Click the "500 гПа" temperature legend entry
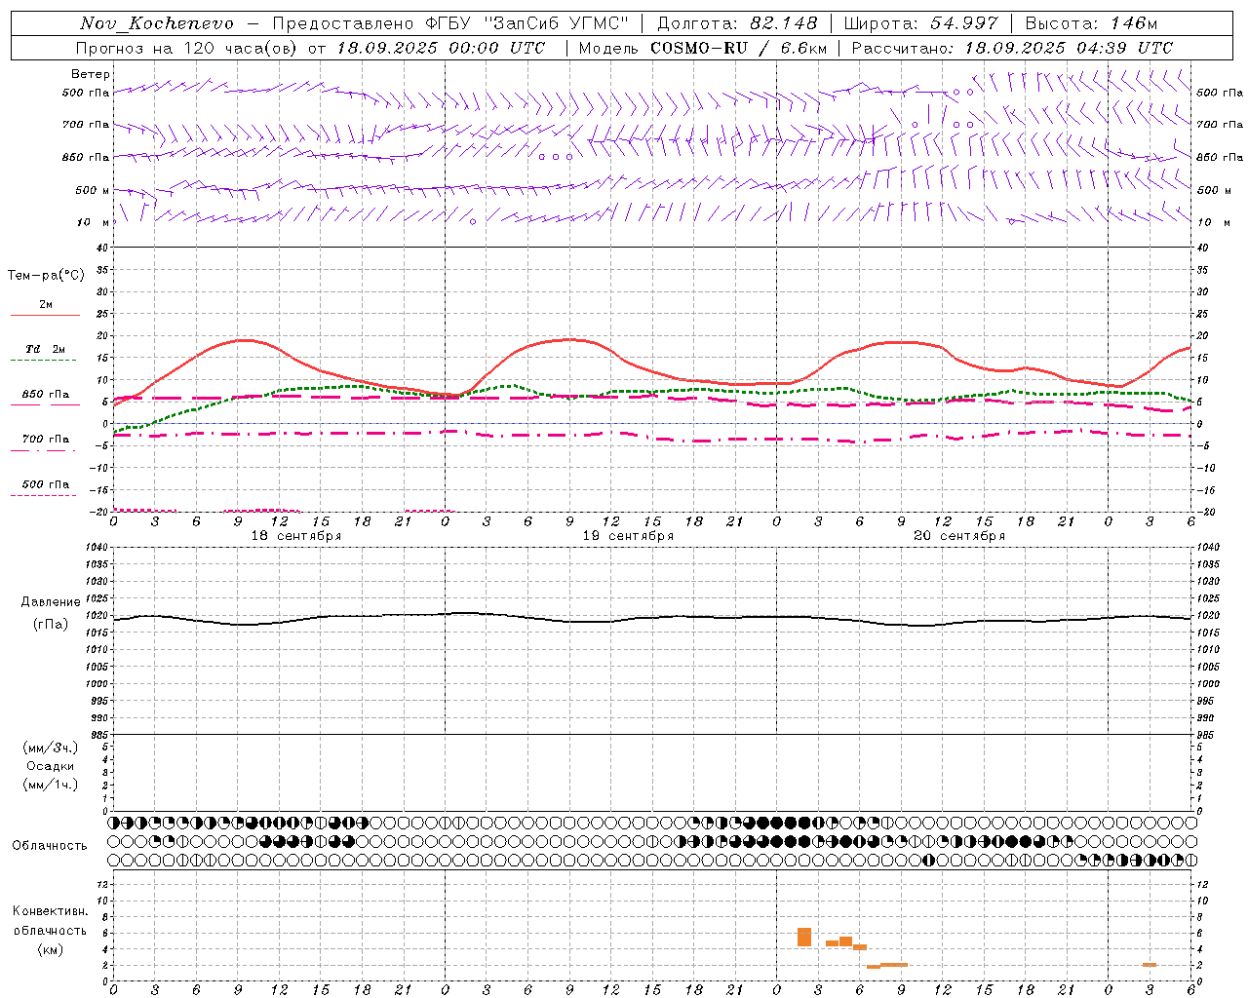This screenshot has height=998, width=1248. click(x=45, y=484)
